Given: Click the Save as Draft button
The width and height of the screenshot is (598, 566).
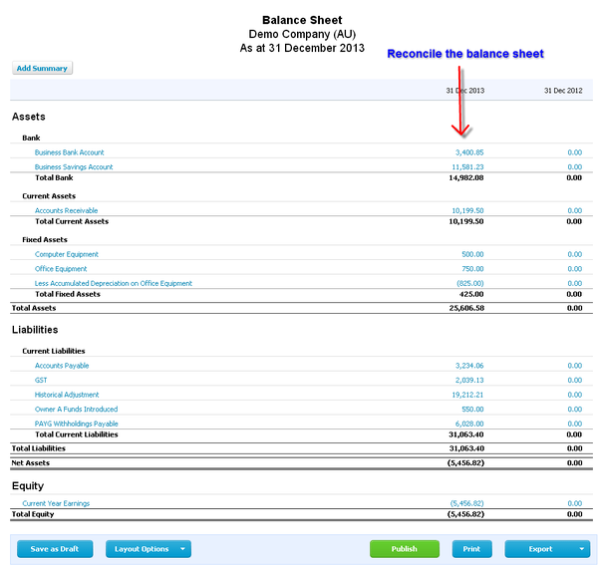Looking at the screenshot, I should tap(54, 549).
